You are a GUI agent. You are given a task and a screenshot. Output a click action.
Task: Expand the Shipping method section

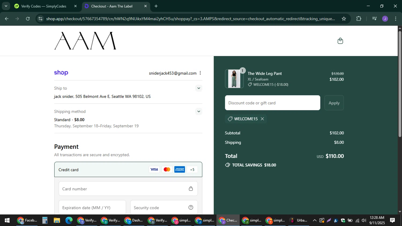coord(199,112)
